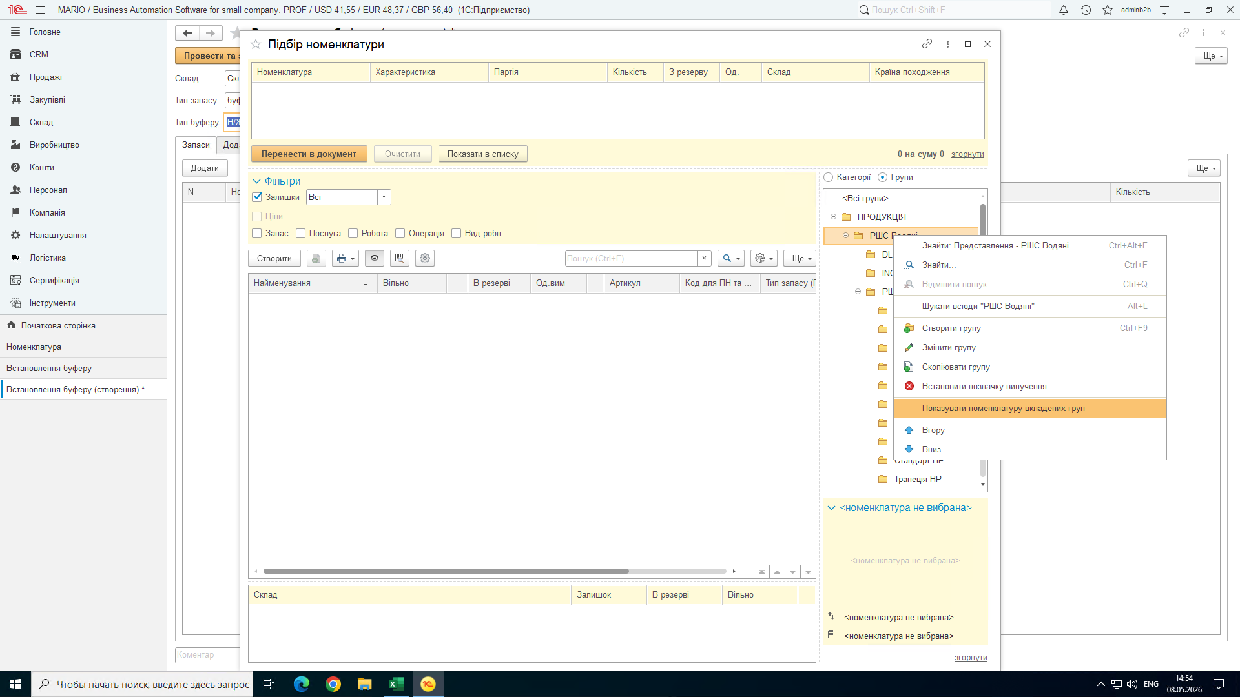This screenshot has height=697, width=1240.
Task: Copy link to the Підбір номенклатури dialog
Action: [x=927, y=44]
